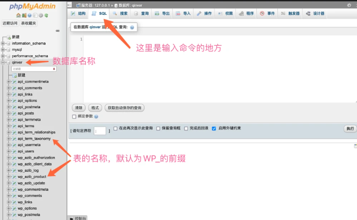Open the wp_azib_product table
Screen dimensions: 357x220
pos(32,176)
